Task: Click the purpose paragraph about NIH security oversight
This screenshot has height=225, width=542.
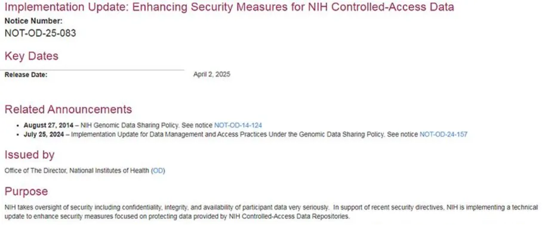Action: pyautogui.click(x=271, y=212)
